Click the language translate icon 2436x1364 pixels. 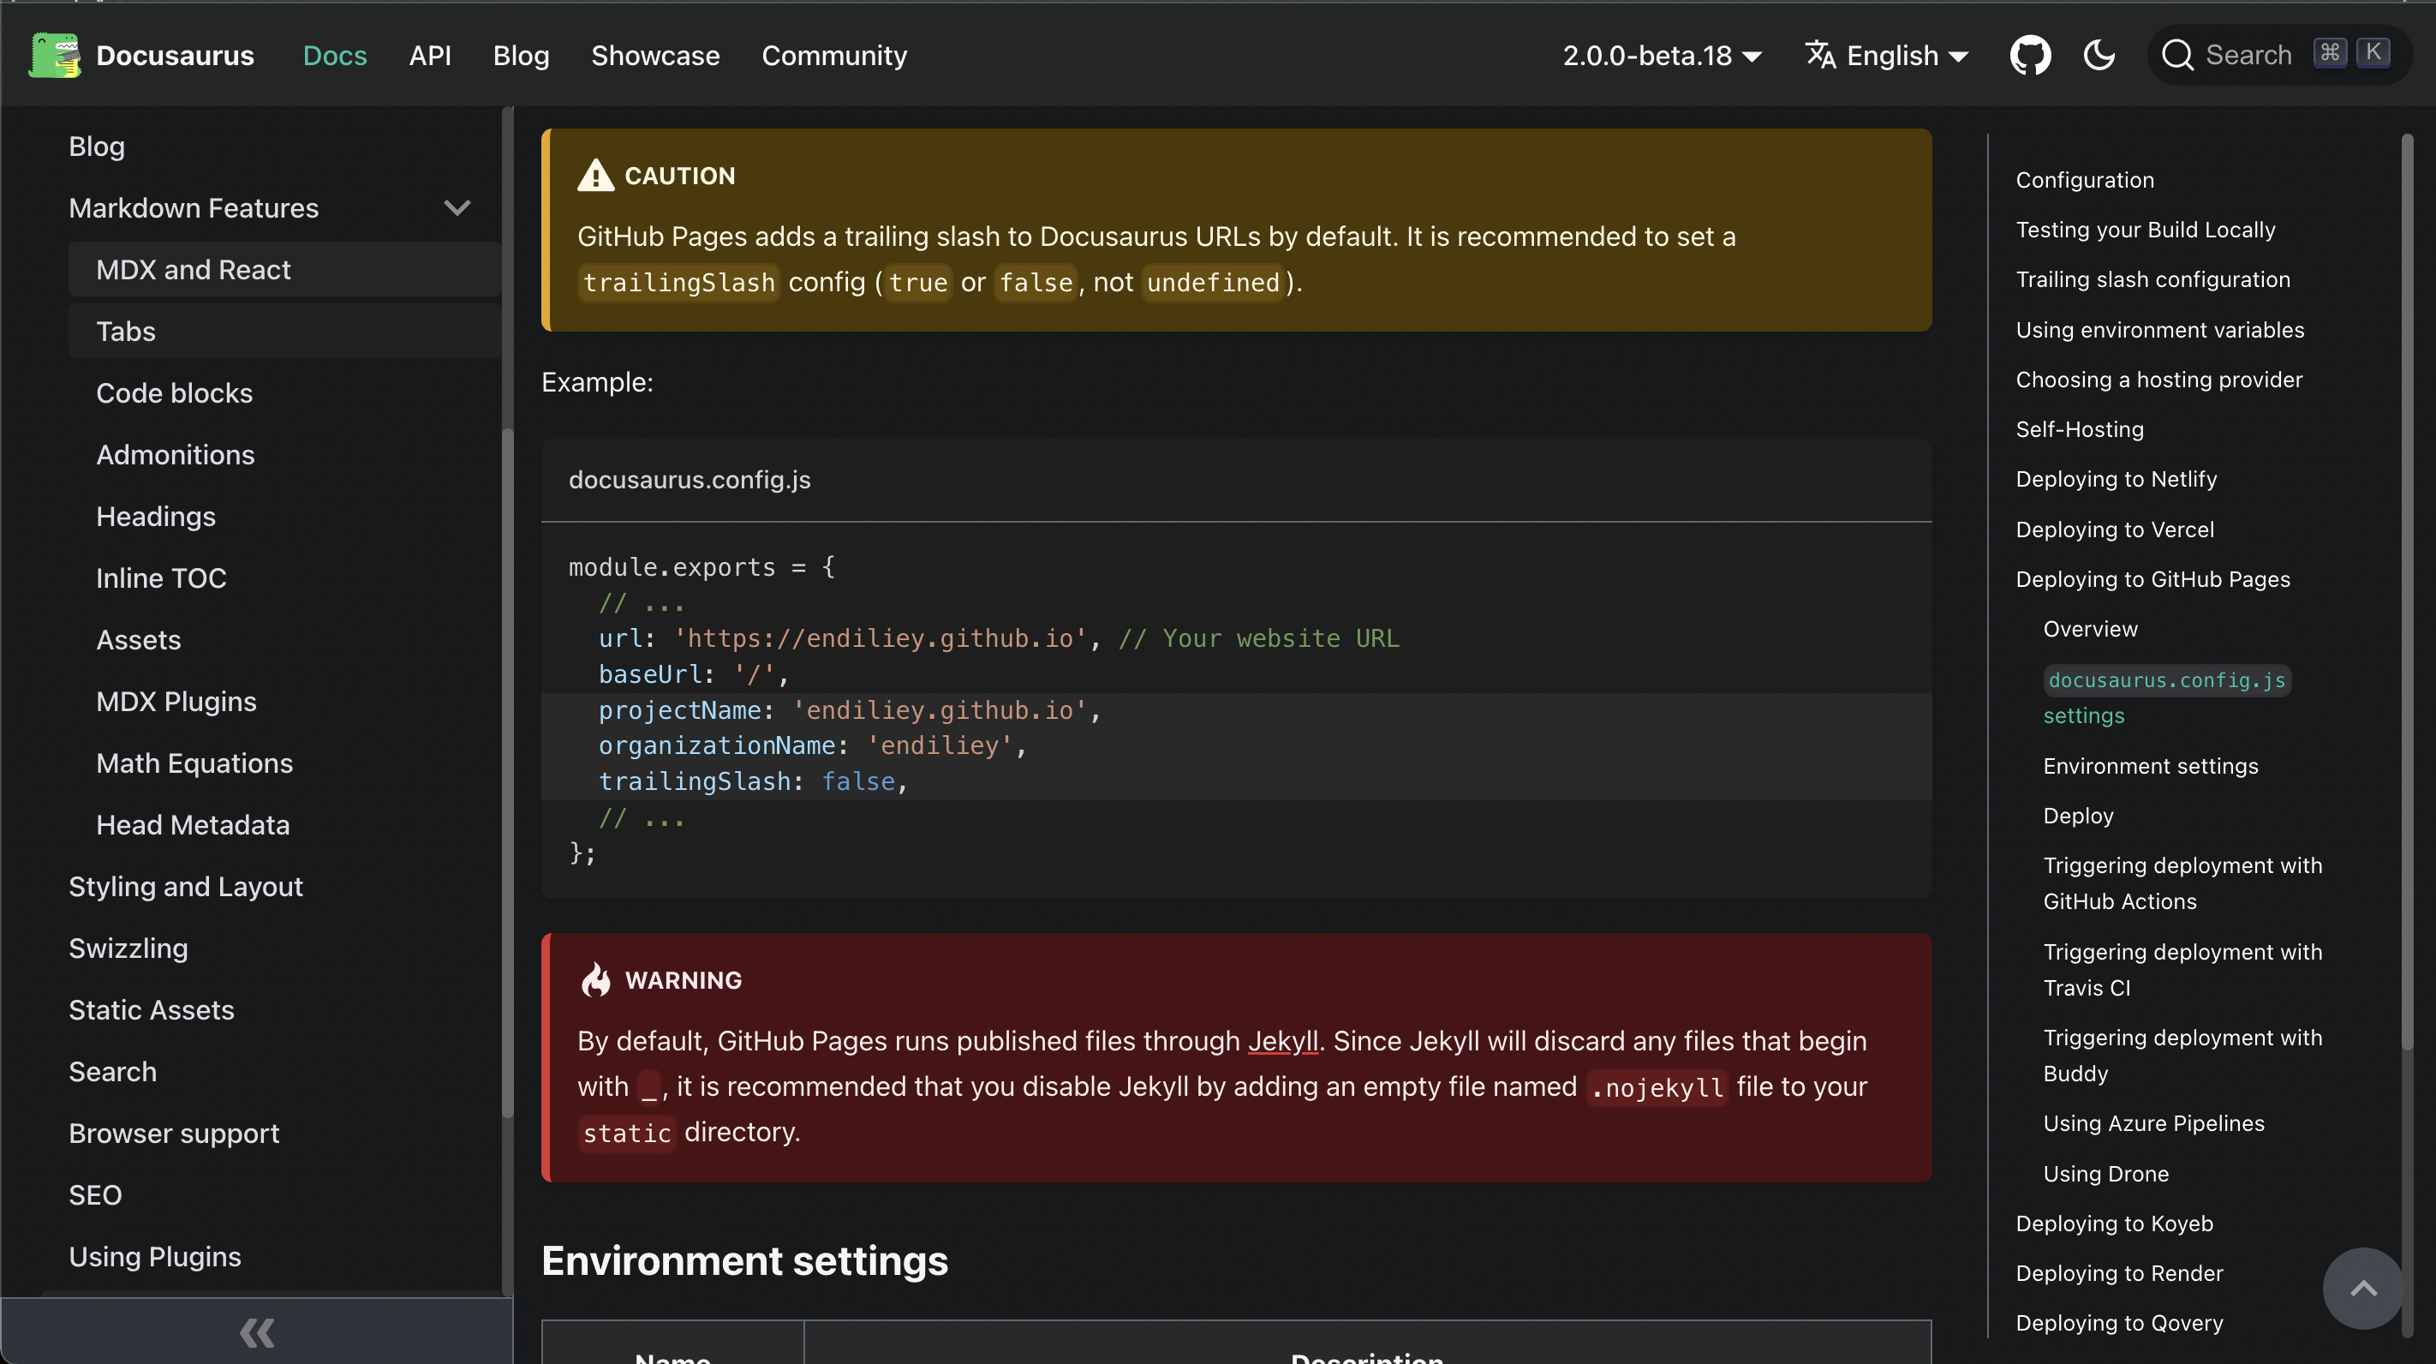click(1820, 55)
